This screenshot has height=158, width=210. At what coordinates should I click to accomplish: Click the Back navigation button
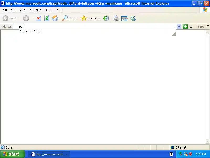[x=9, y=18]
